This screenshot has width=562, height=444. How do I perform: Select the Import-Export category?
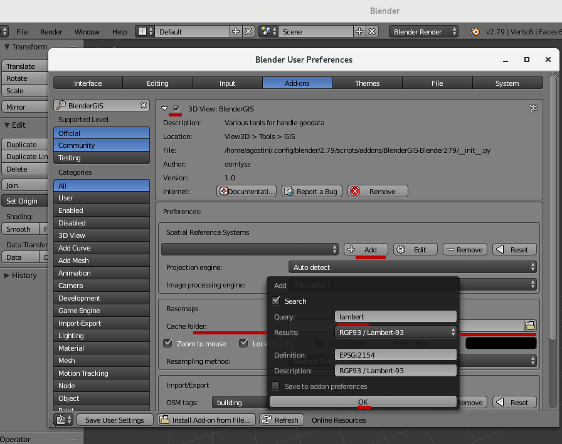[102, 323]
